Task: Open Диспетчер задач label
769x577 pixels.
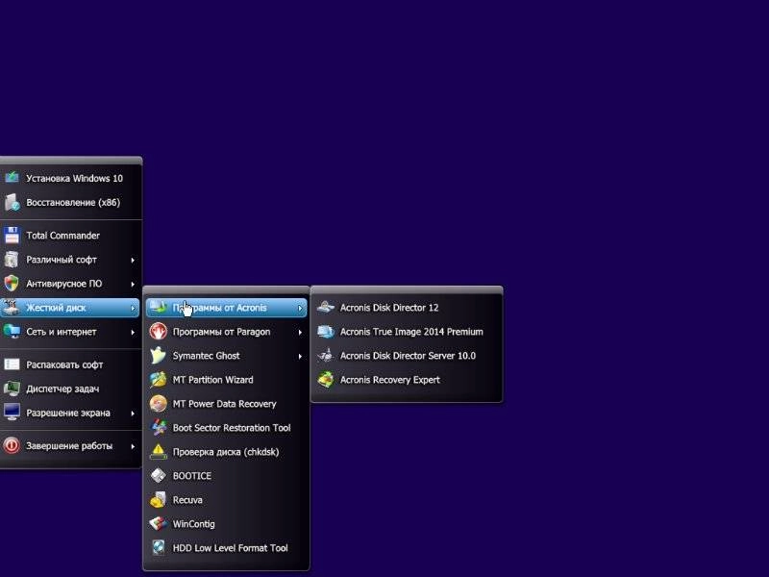Action: 62,389
